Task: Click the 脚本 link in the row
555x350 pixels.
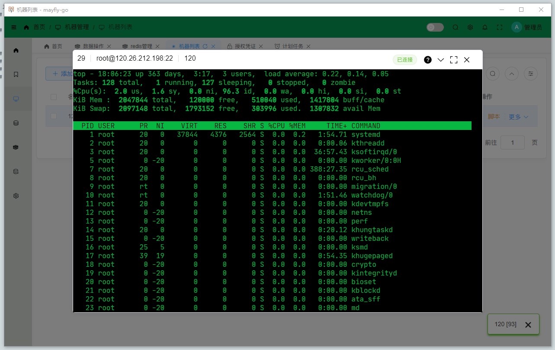Action: [x=494, y=117]
